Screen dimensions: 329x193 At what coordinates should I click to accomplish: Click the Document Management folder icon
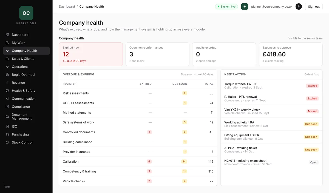click(7, 117)
